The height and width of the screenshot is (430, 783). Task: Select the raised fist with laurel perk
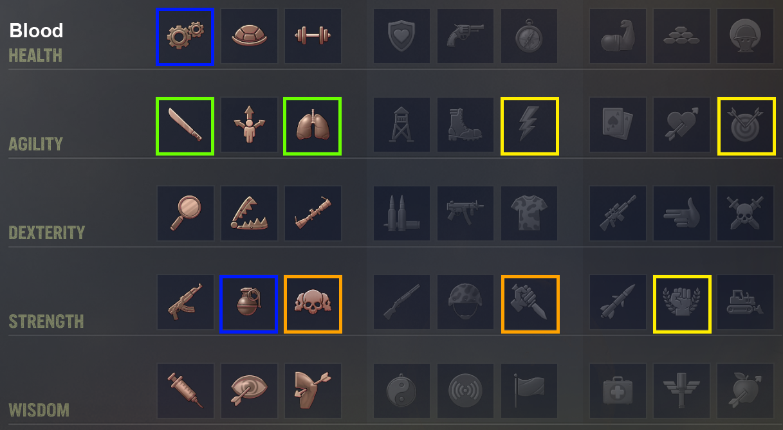tap(682, 304)
